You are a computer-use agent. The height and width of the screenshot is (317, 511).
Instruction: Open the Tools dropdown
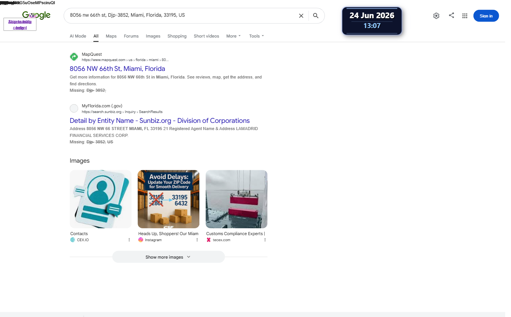click(x=257, y=36)
